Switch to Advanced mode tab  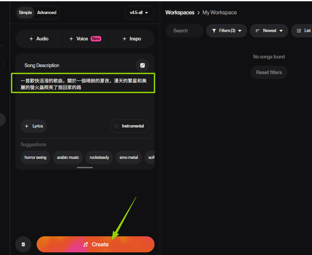(47, 12)
